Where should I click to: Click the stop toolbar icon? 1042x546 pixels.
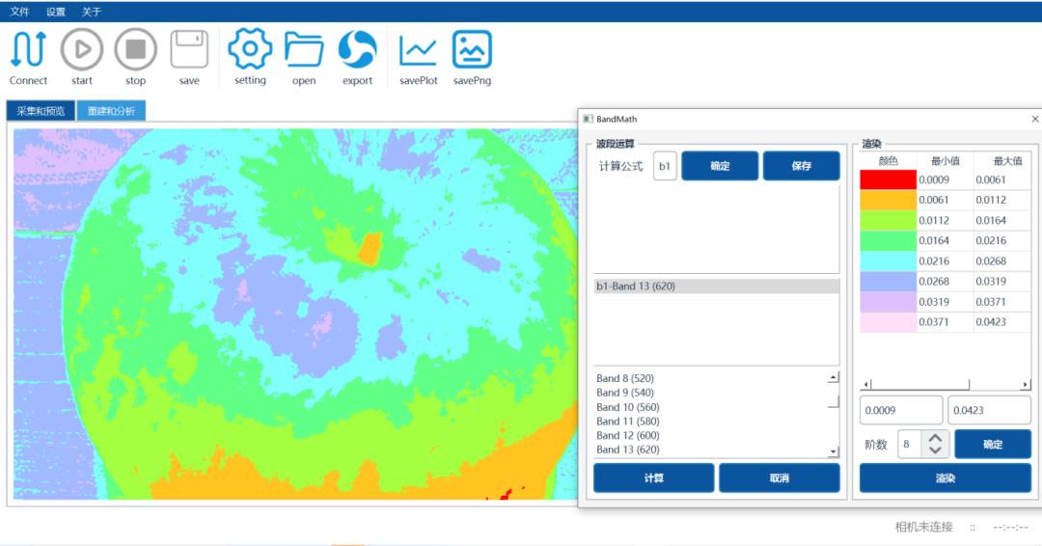coord(136,50)
